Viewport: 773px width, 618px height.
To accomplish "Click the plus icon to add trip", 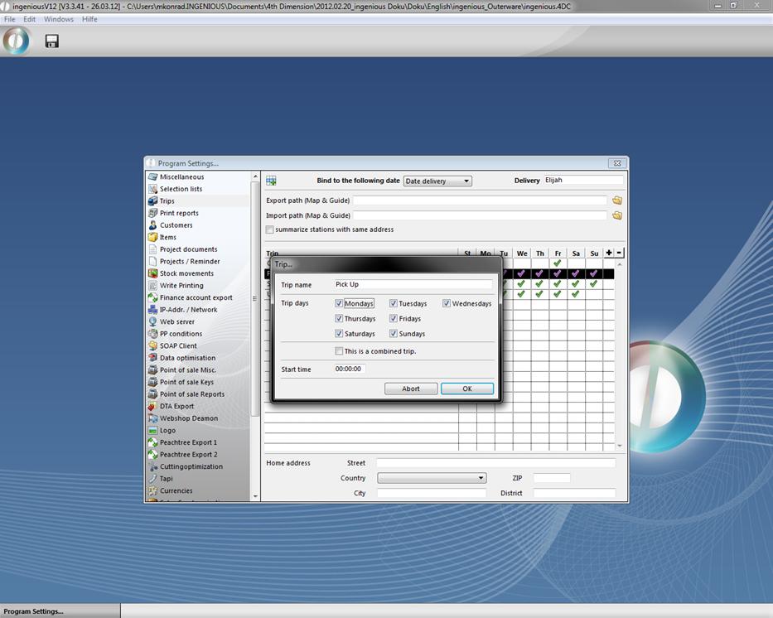I will click(x=609, y=253).
